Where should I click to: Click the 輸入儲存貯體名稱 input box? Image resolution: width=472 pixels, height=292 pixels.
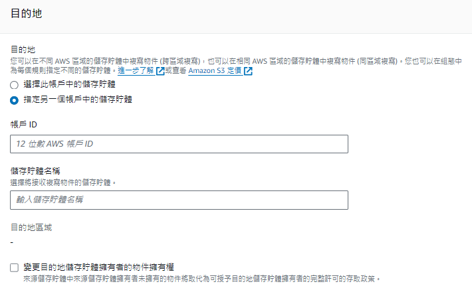[x=179, y=200]
